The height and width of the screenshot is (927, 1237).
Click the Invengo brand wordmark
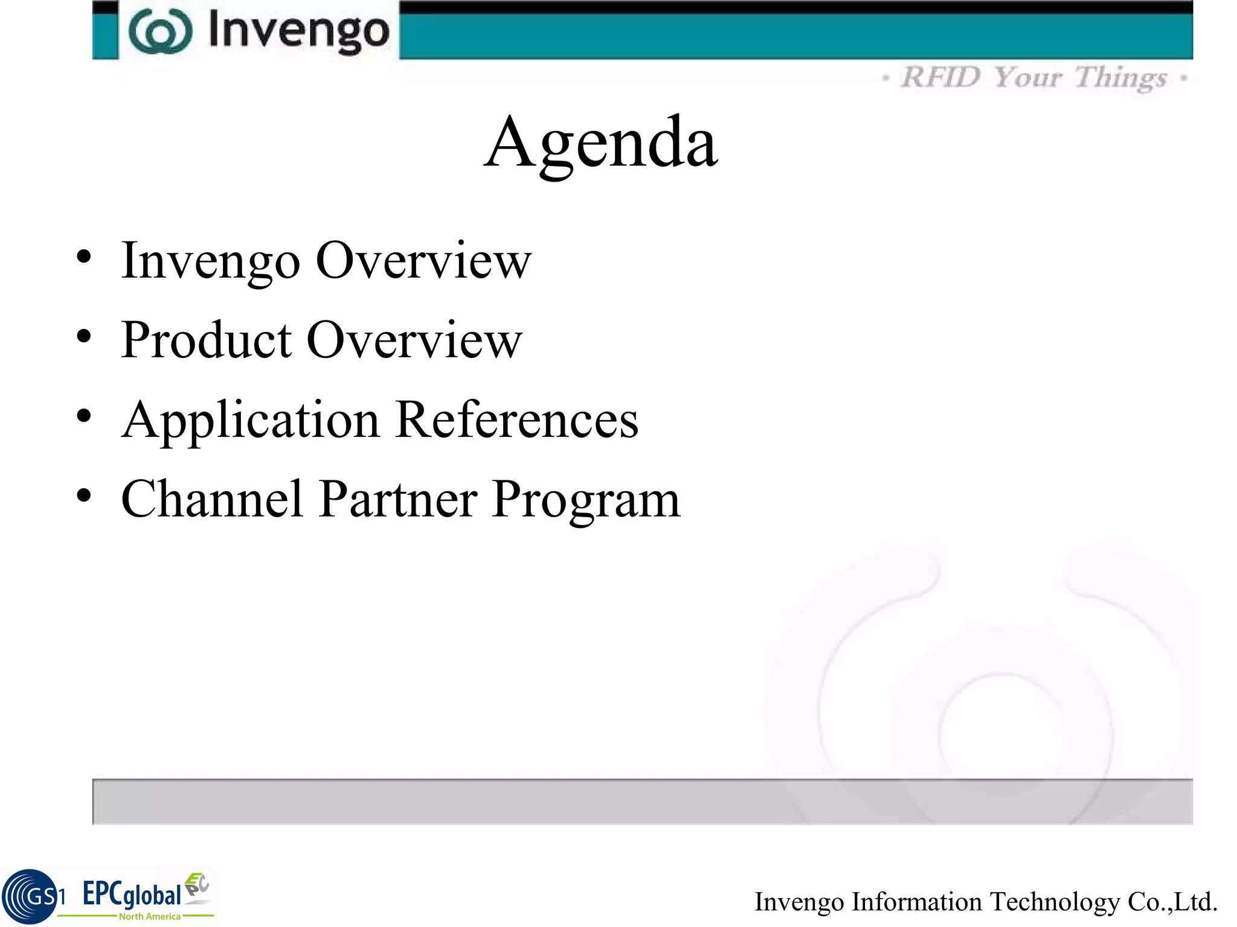[299, 30]
